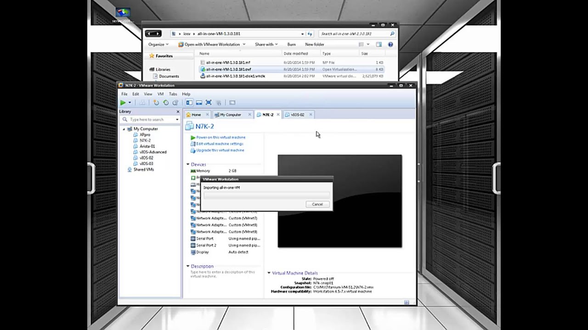Open the Organize menu in Explorer
Viewport: 588px width, 330px height.
158,44
